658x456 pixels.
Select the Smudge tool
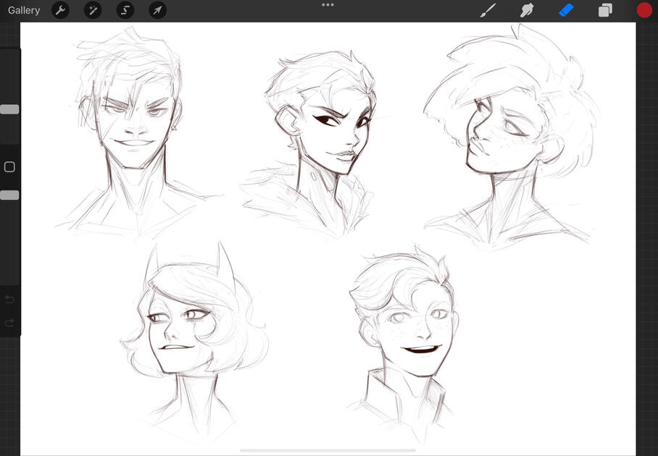coord(528,10)
